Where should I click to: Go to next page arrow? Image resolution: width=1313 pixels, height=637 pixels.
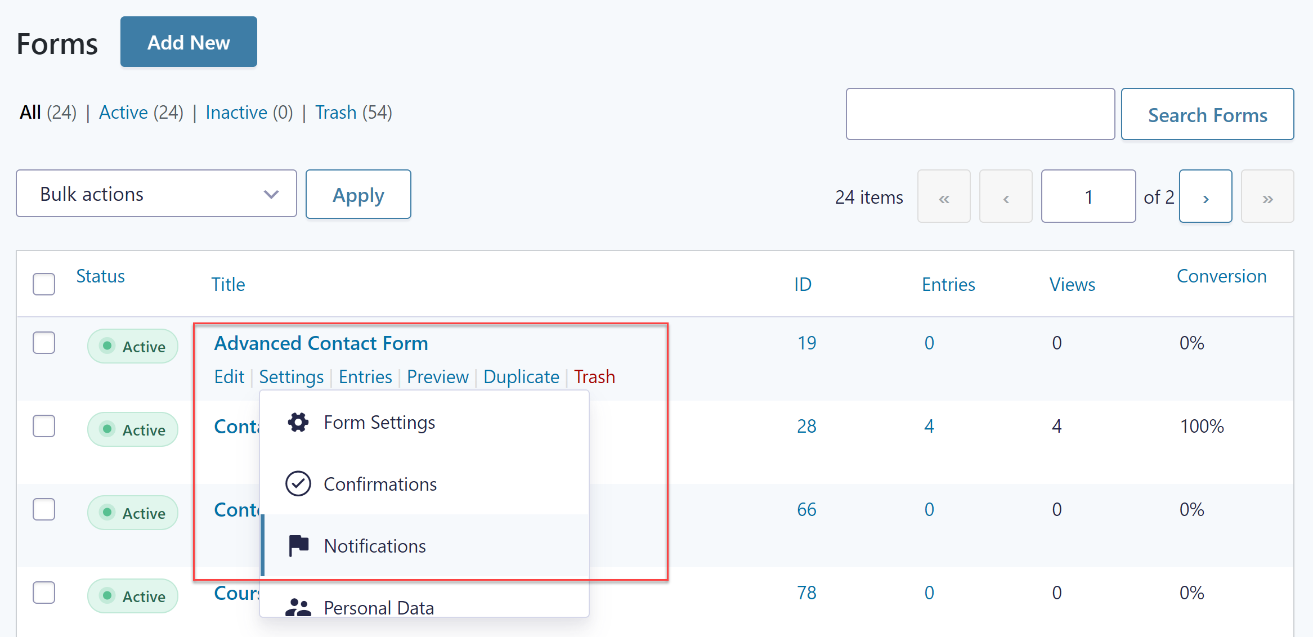pos(1206,196)
